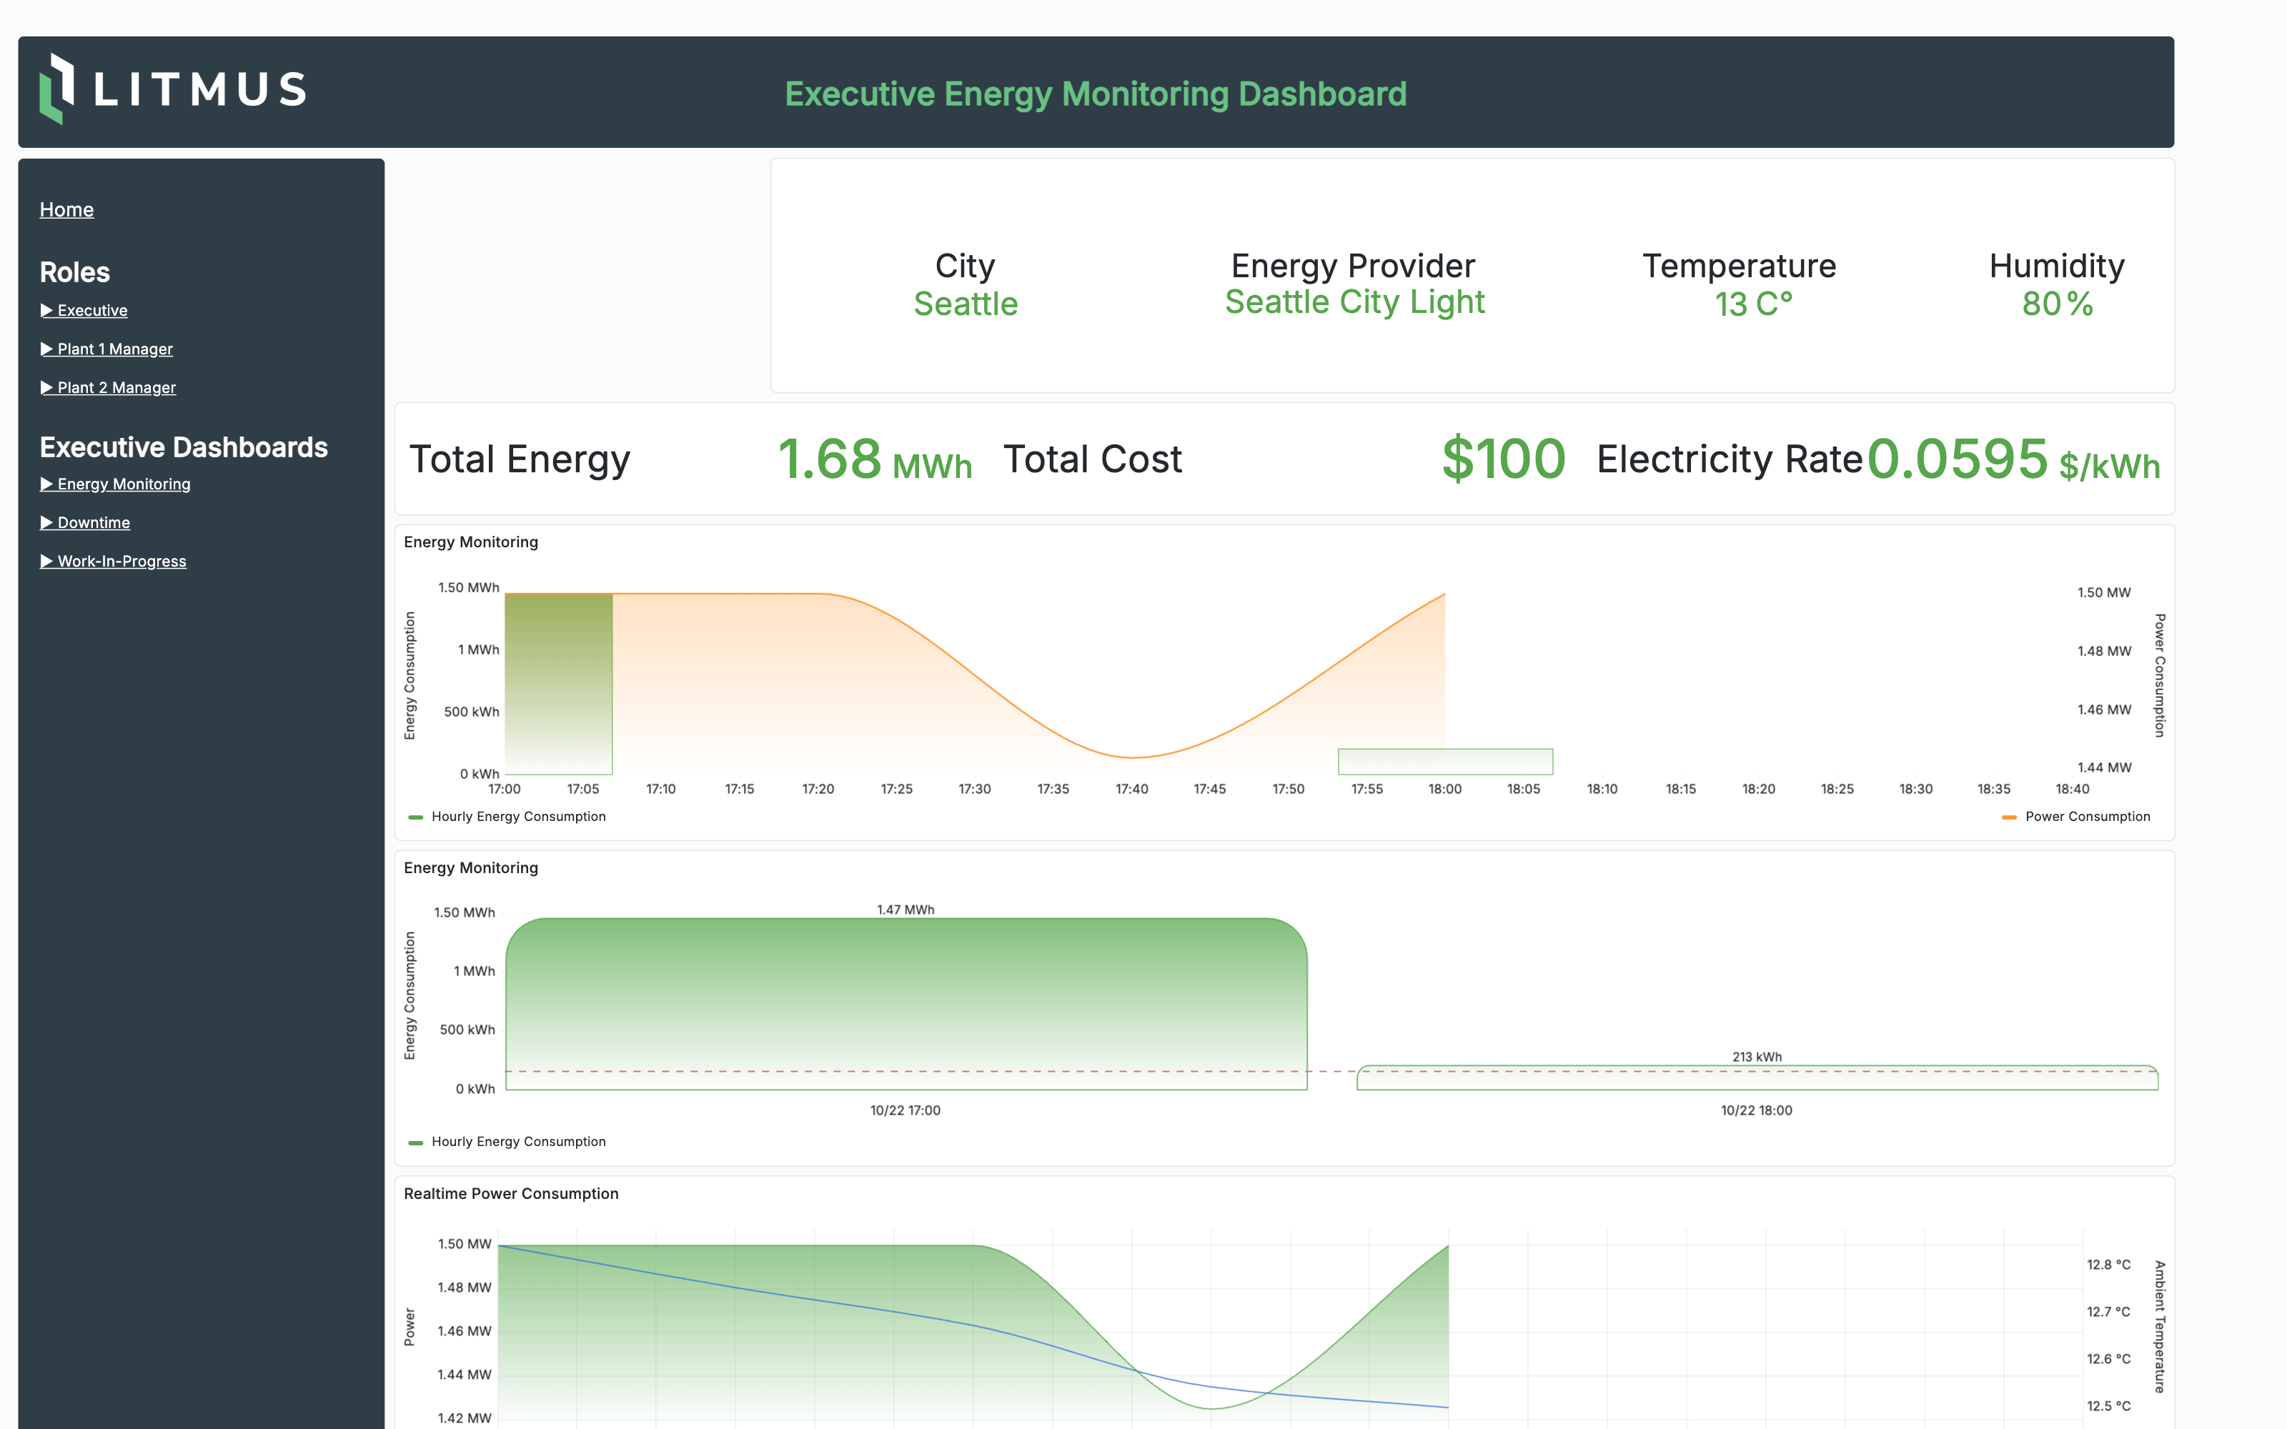
Task: Click the 13 C° temperature value
Action: tap(1754, 304)
